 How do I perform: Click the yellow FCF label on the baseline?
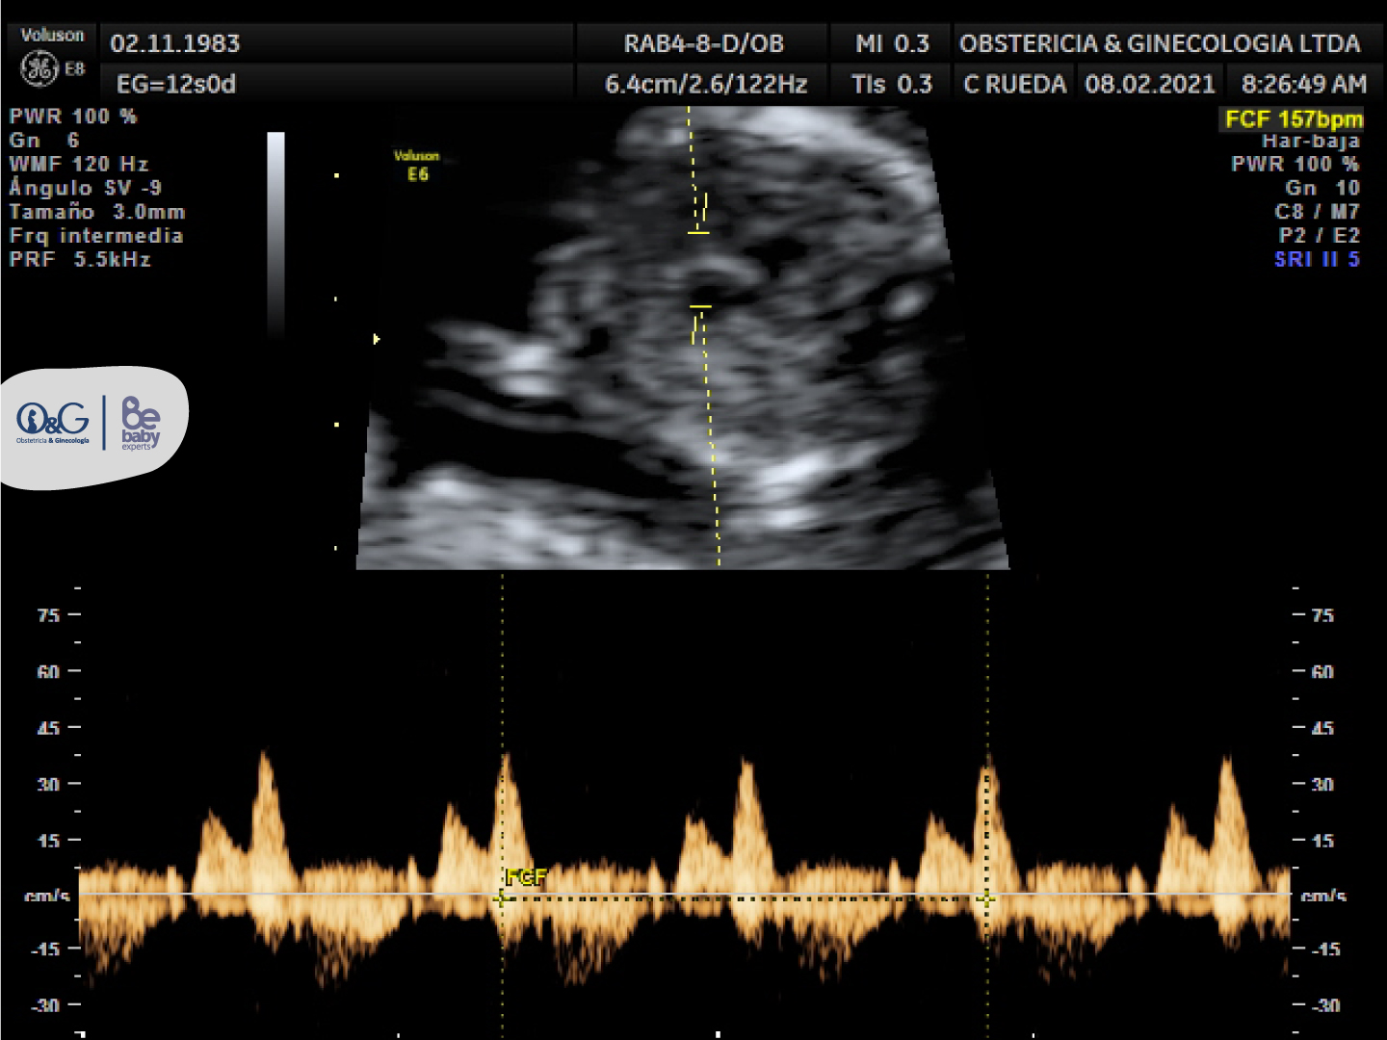[x=526, y=876]
